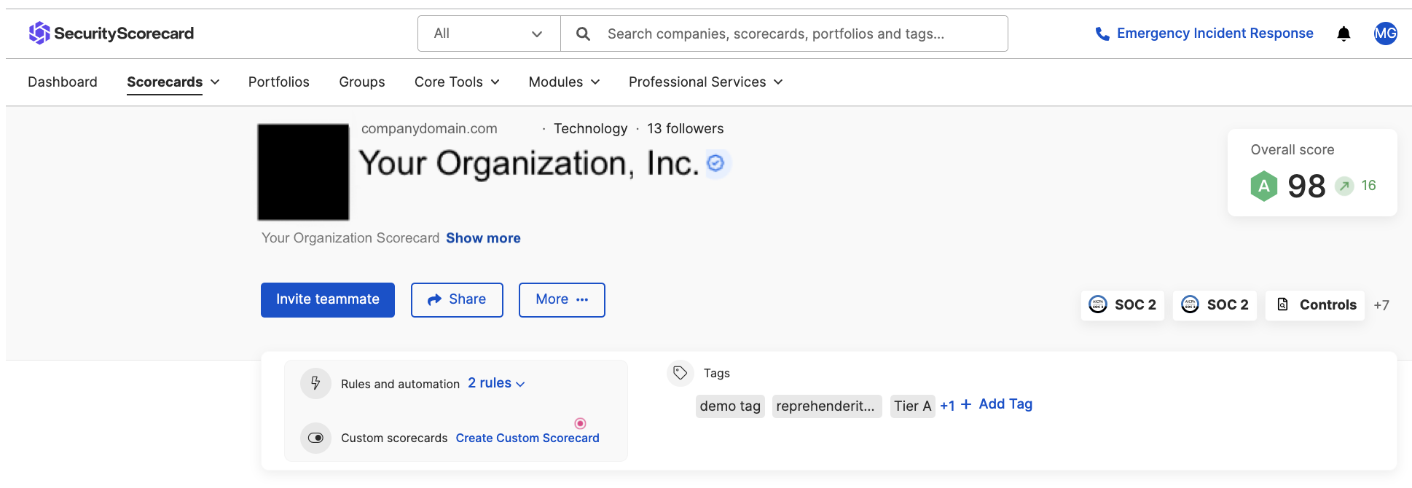Expand the Professional Services menu
This screenshot has height=488, width=1412.
705,82
